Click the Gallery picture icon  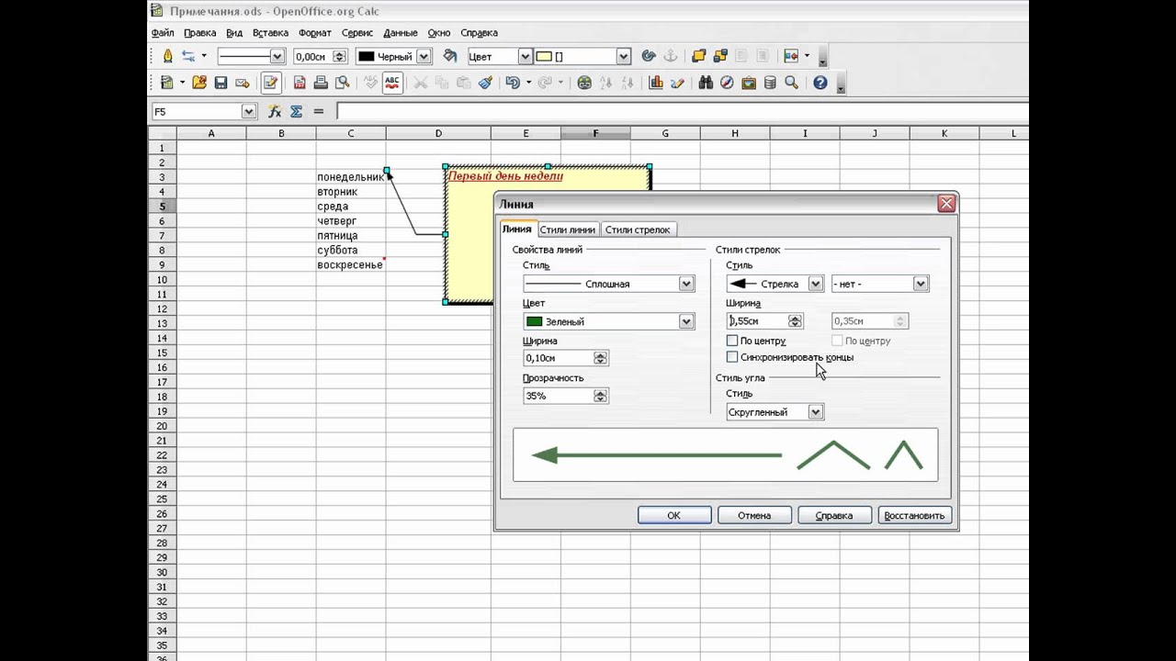[749, 83]
